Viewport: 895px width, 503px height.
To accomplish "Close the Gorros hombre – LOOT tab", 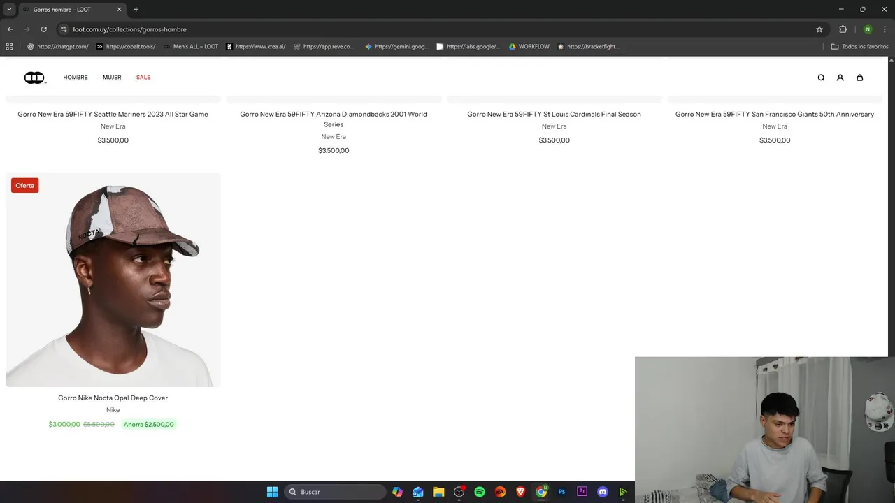I will [x=119, y=10].
